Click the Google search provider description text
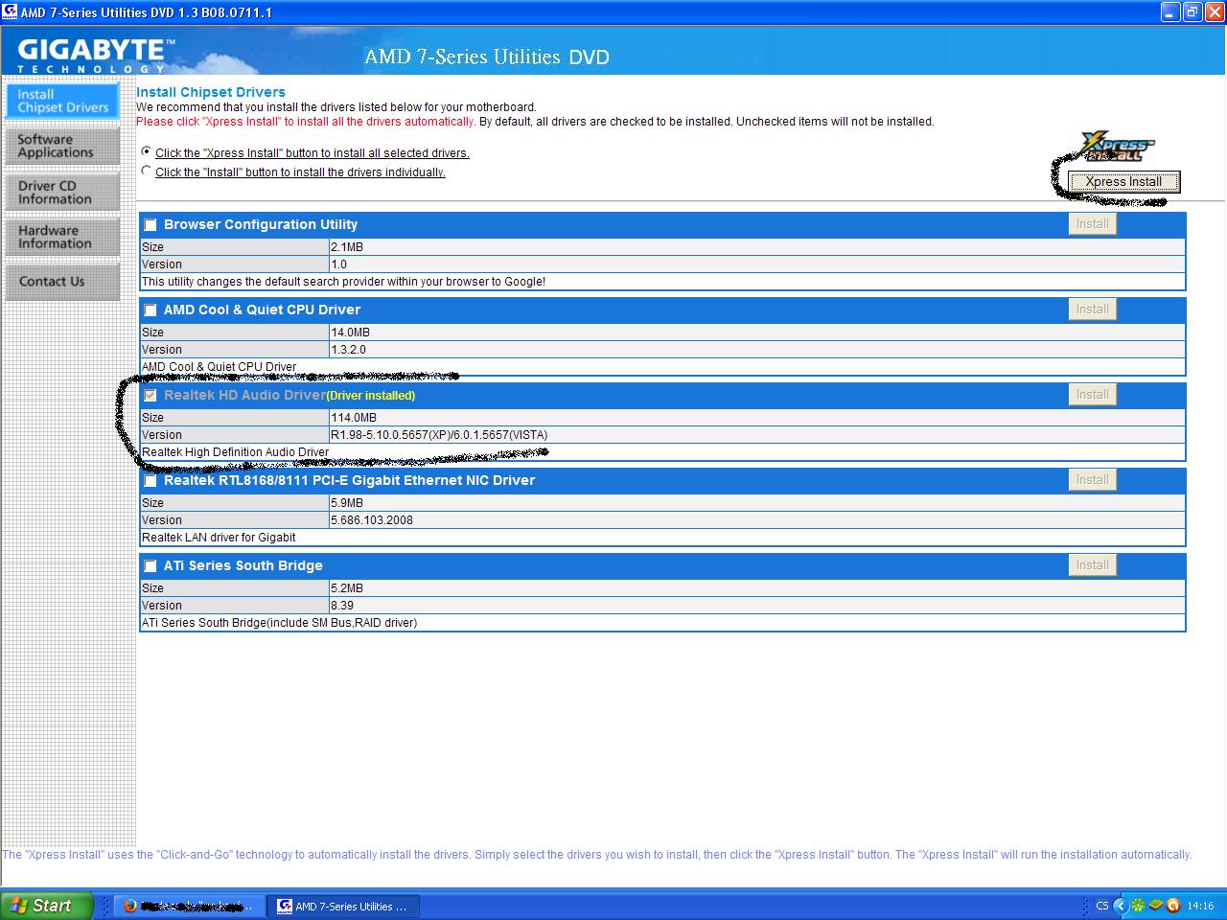1227x920 pixels. [343, 282]
